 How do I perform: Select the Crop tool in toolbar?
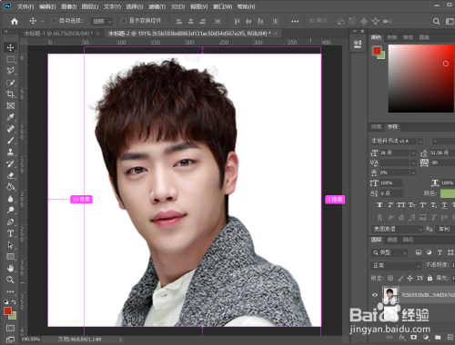pyautogui.click(x=10, y=94)
